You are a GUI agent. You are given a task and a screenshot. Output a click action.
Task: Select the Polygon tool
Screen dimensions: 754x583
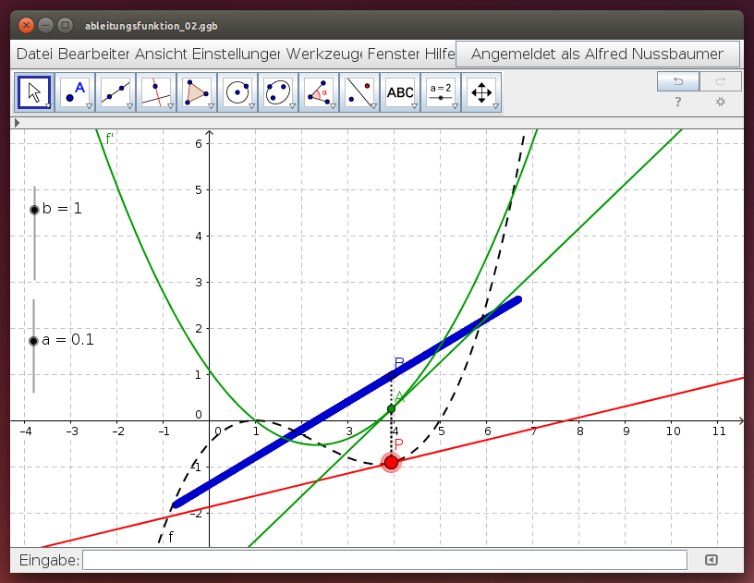pyautogui.click(x=197, y=92)
